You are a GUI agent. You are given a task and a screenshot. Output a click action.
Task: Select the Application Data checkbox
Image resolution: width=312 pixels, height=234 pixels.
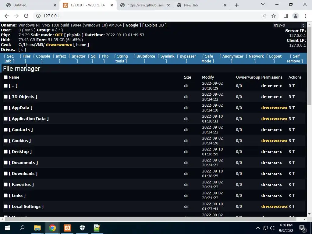(x=5, y=119)
